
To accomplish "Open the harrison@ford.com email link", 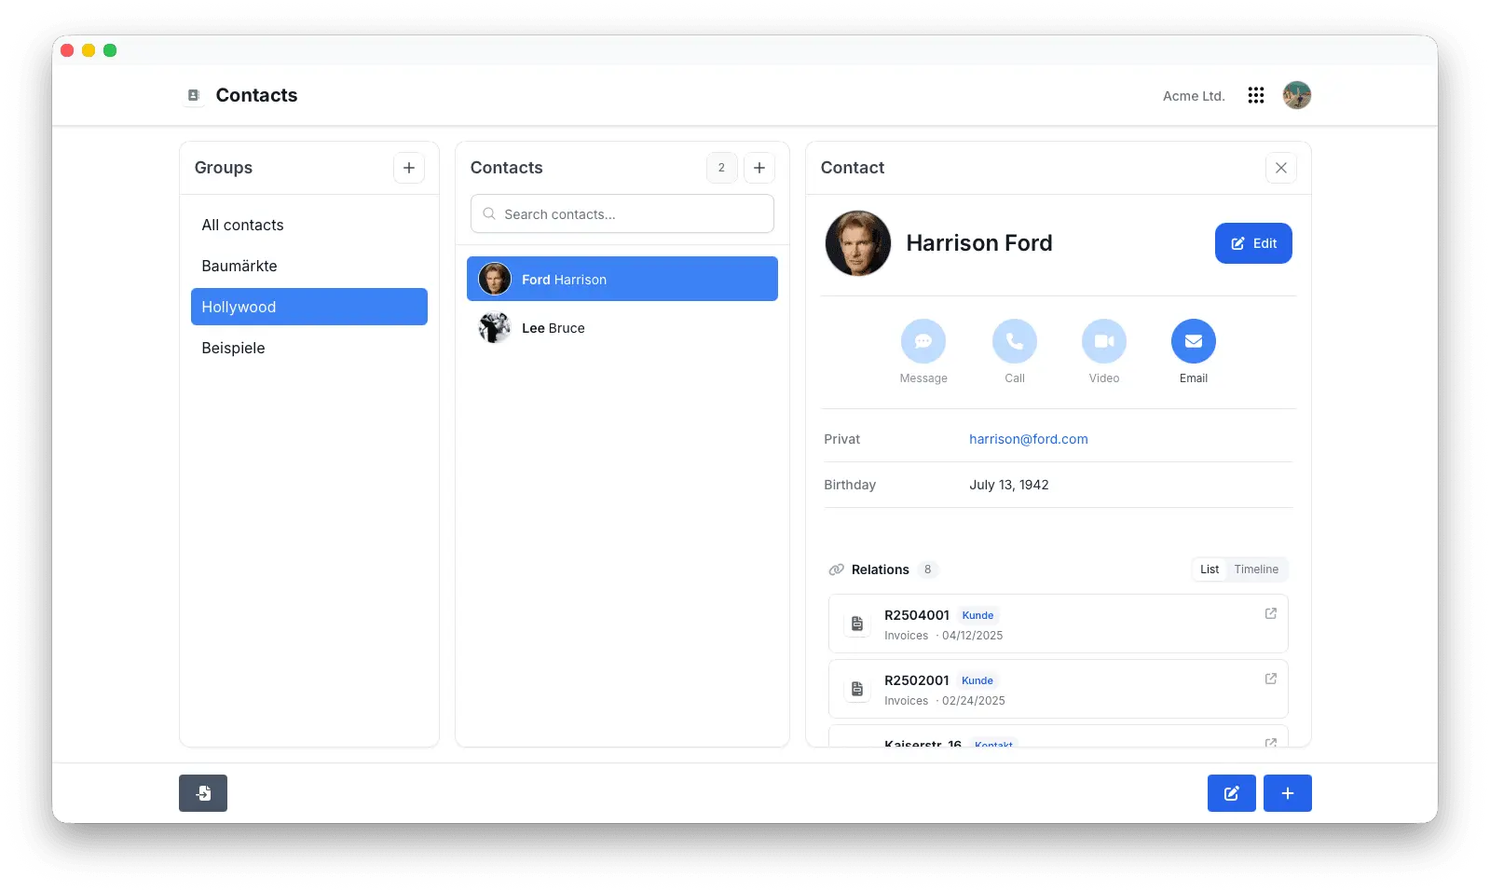I will 1029,439.
